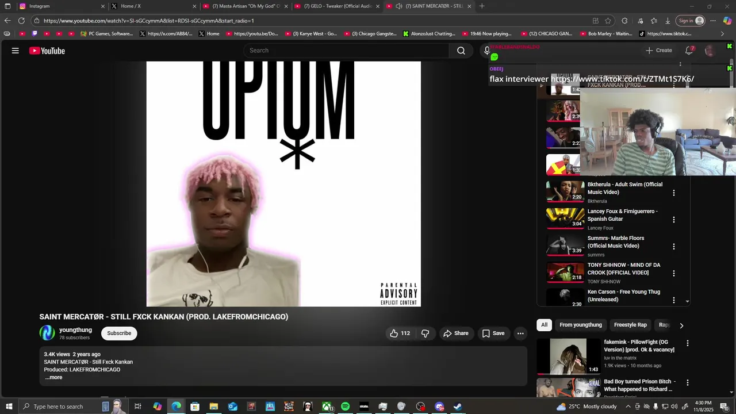Screen dimensions: 736x414
Task: Open Spotify from the taskbar
Action: tap(345, 407)
